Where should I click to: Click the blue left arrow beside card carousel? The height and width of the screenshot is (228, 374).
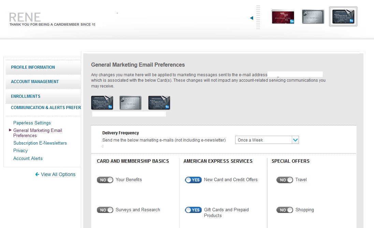click(x=252, y=18)
